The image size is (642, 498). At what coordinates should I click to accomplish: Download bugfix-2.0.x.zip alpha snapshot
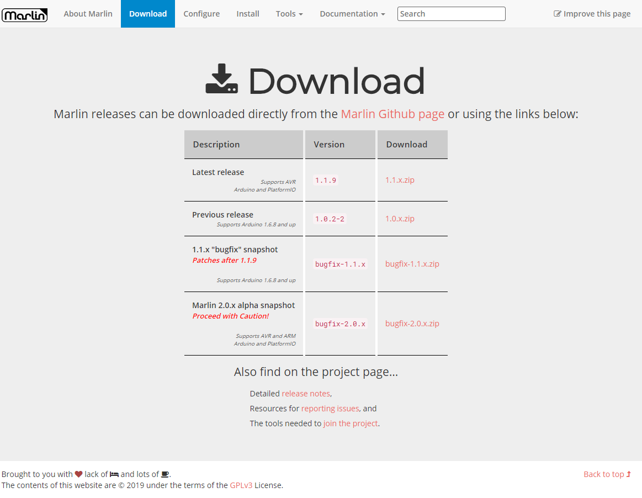[412, 324]
